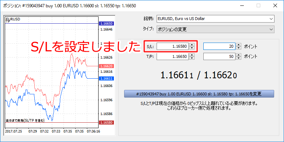
Task: Click the S/L price input field
Action: (173, 46)
